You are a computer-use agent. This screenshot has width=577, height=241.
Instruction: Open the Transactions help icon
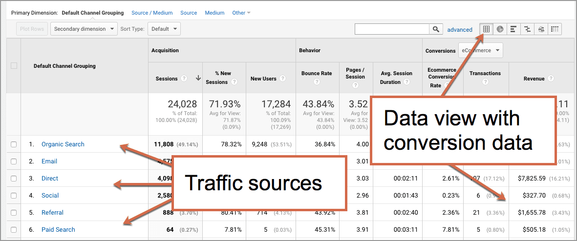(x=485, y=82)
